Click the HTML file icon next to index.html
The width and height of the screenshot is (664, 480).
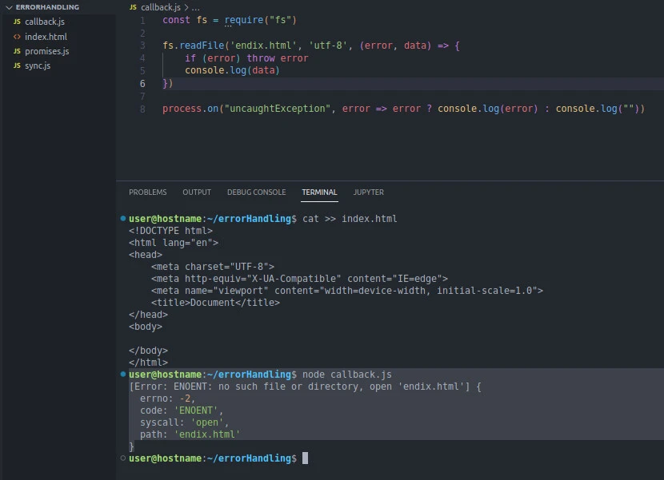click(17, 37)
